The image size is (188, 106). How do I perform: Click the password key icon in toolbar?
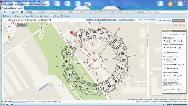(x=18, y=12)
